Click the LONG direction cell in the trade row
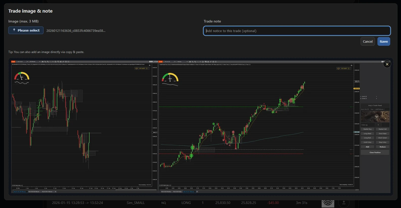The height and width of the screenshot is (208, 401). pyautogui.click(x=186, y=203)
